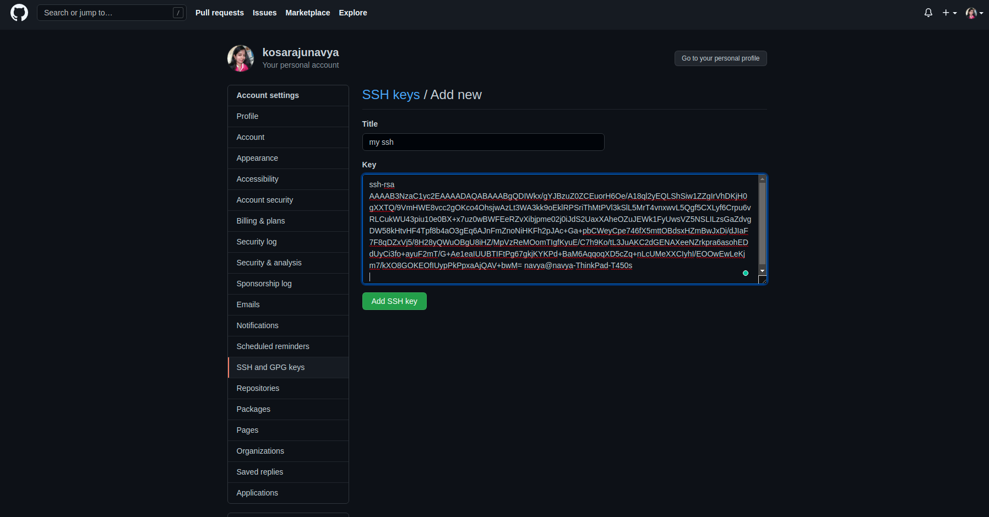Screen dimensions: 989x517
Task: Click the ssh-rsa text in key
Action: click(382, 184)
